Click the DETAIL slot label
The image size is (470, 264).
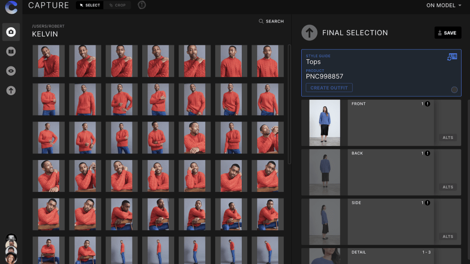pyautogui.click(x=359, y=253)
